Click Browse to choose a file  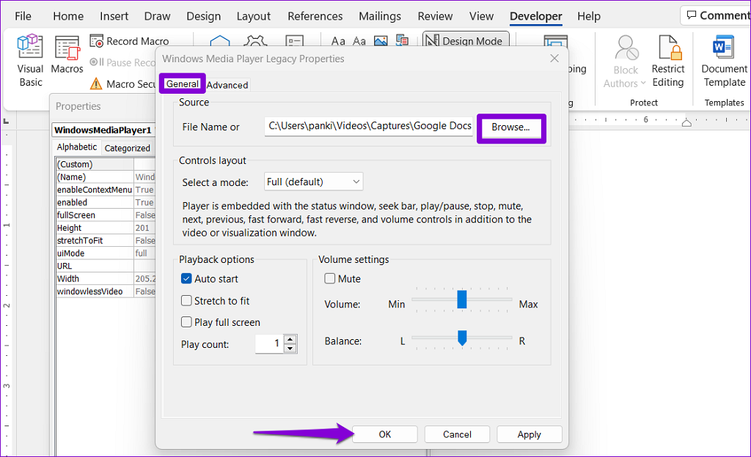click(x=510, y=127)
